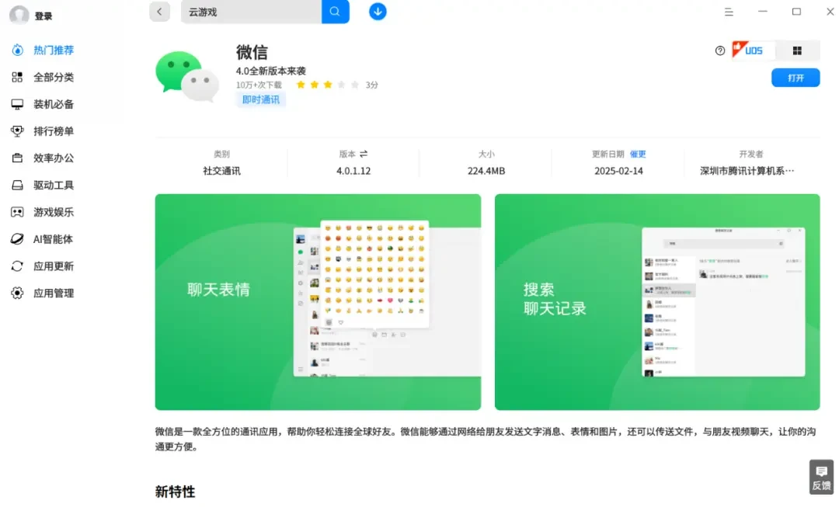This screenshot has height=507, width=839.
Task: Switch to the Windows version tab
Action: 797,50
